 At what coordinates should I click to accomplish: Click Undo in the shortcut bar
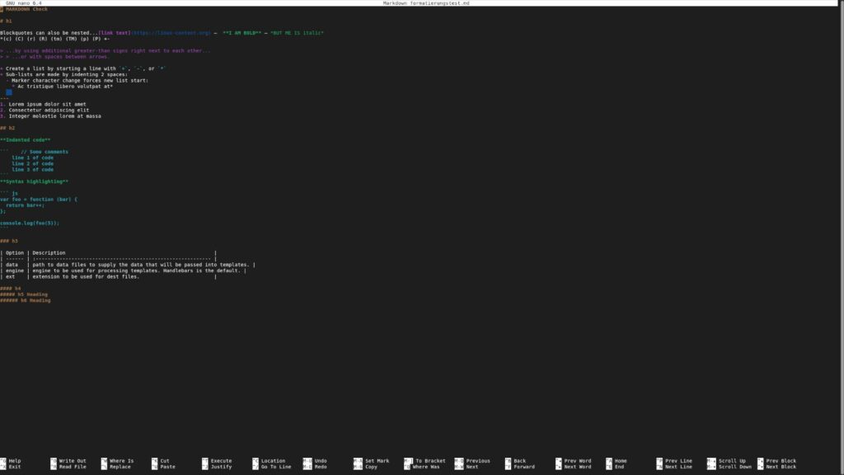(321, 461)
